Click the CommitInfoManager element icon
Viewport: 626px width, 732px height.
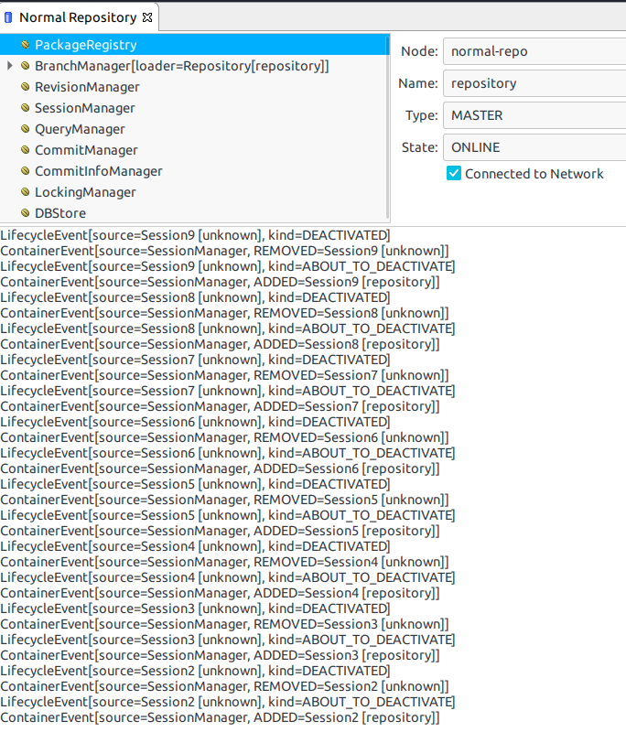pos(26,171)
